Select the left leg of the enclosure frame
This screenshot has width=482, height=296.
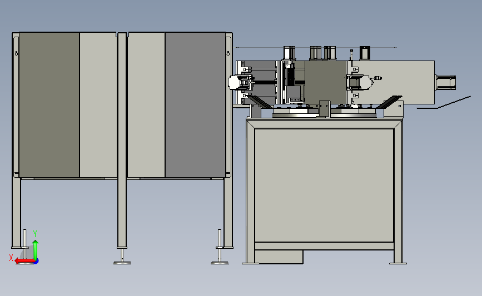coord(16,140)
